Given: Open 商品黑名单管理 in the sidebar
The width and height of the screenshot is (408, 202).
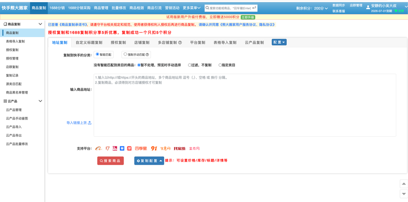Looking at the screenshot, I should pyautogui.click(x=17, y=93).
